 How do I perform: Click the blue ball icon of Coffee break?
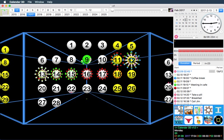pyautogui.click(x=175, y=78)
